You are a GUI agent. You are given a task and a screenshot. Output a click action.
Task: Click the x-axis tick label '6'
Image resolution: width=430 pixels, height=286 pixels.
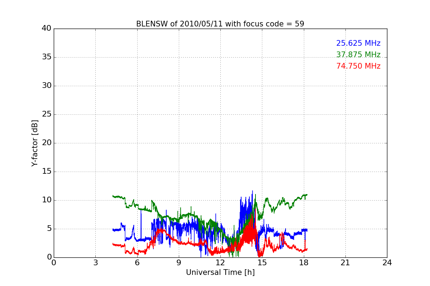point(137,262)
